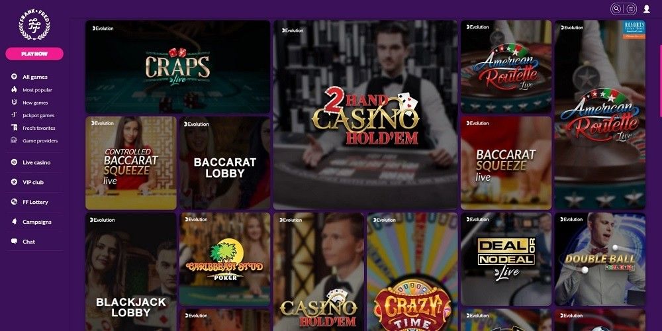This screenshot has width=662, height=331.
Task: Open Game providers link
Action: click(40, 140)
